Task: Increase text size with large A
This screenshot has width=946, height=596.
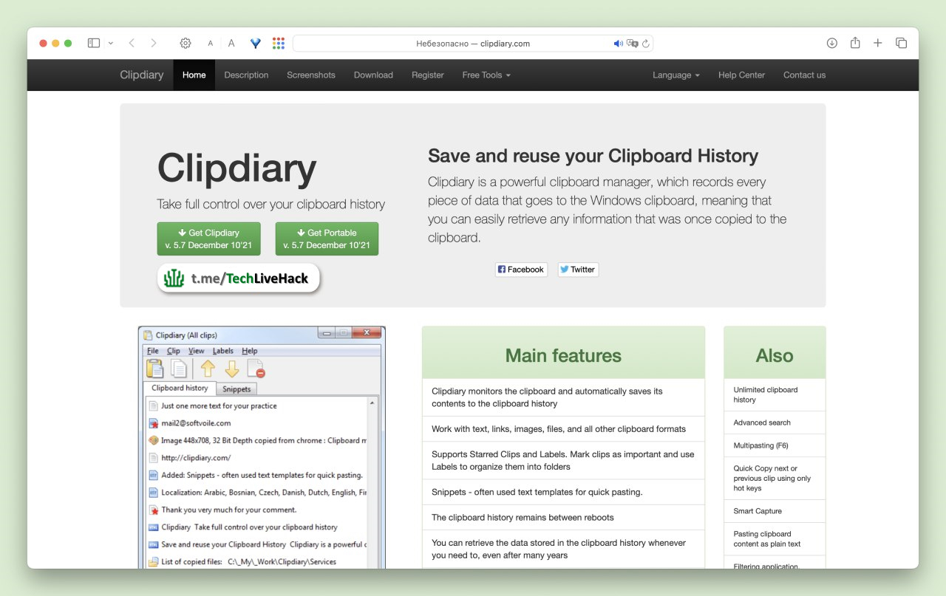Action: point(231,44)
